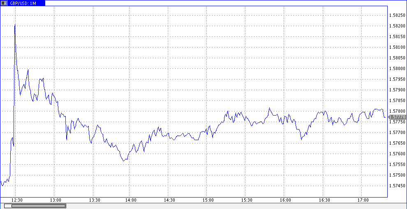
Task: Click the 1.58200 price axis label
Action: 397,26
